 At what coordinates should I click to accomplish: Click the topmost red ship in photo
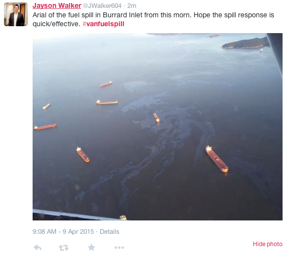pyautogui.click(x=106, y=84)
